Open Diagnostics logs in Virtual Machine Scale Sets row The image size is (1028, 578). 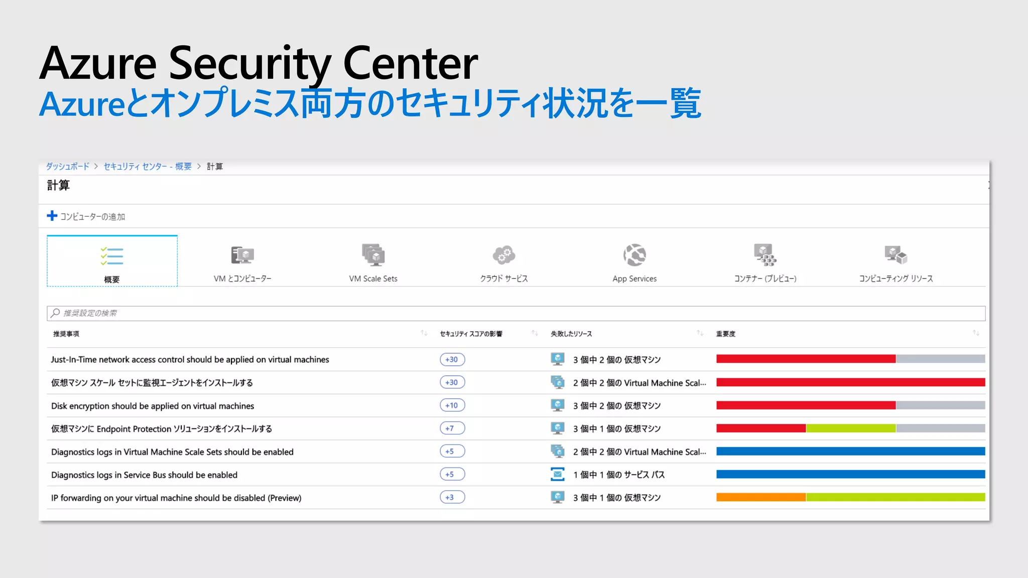(172, 452)
